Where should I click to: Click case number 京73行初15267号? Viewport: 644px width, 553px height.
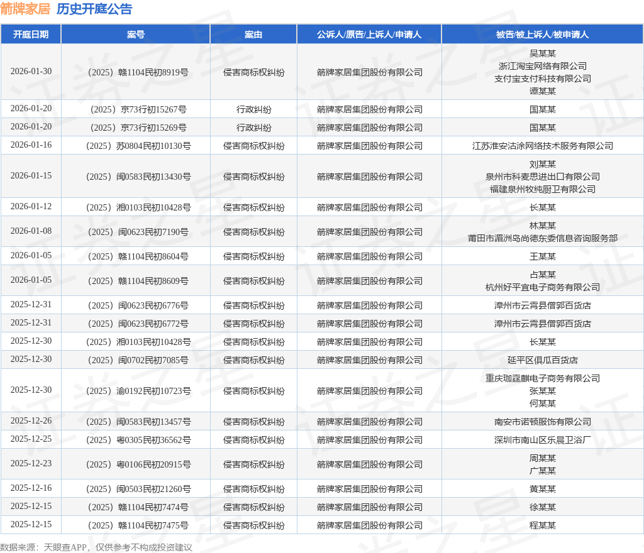click(x=138, y=109)
